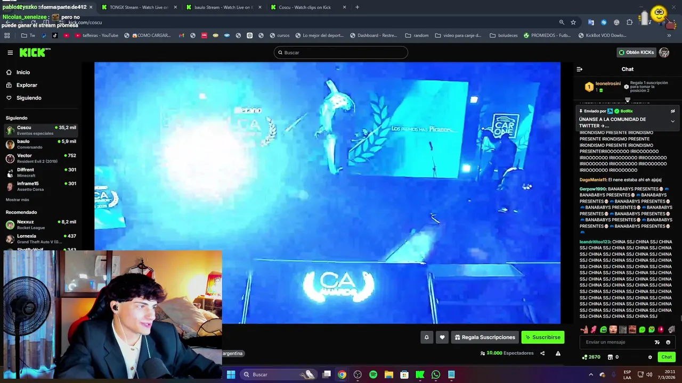Open recommended Lornexia channel

click(41, 238)
